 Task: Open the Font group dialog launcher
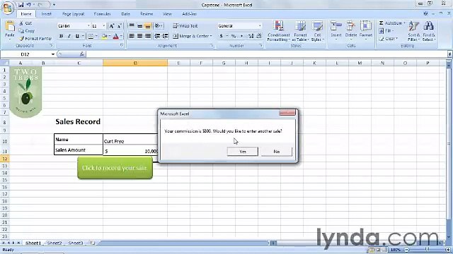tap(122, 45)
